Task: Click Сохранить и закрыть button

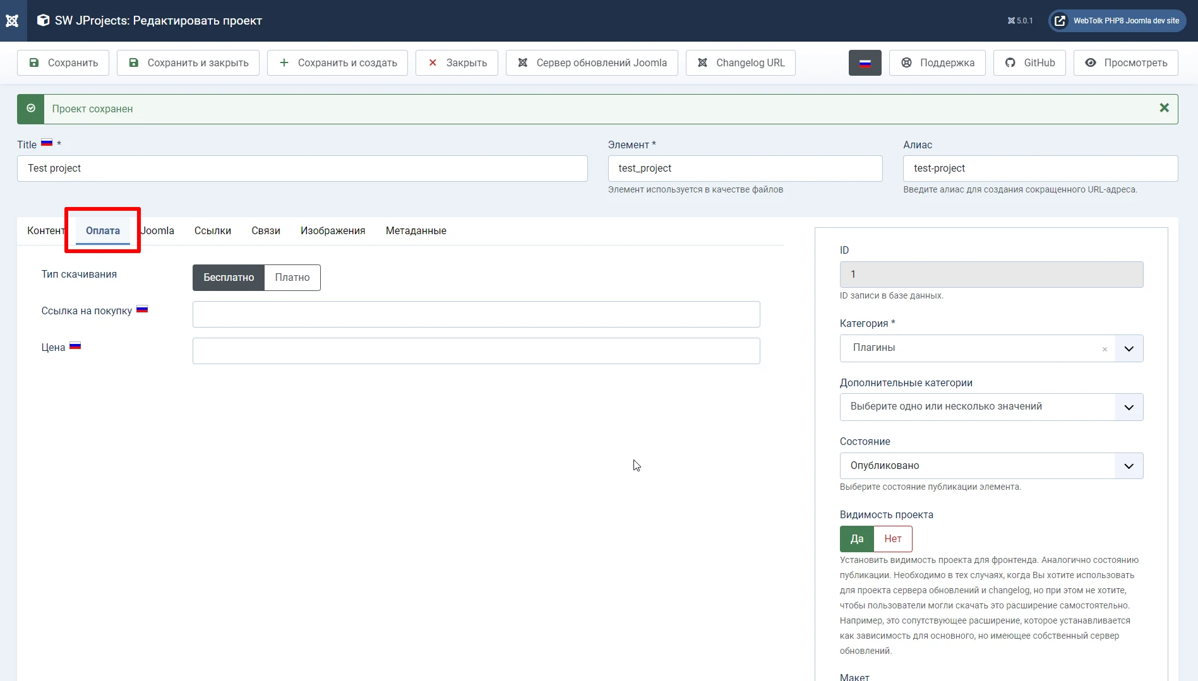Action: [188, 62]
